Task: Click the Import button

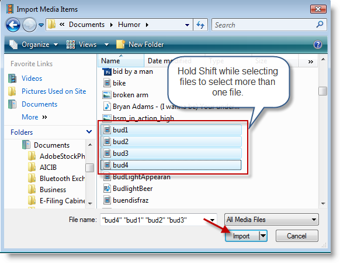Action: (242, 236)
